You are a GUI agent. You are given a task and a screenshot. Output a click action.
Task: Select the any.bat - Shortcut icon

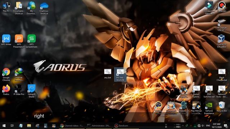(120, 75)
